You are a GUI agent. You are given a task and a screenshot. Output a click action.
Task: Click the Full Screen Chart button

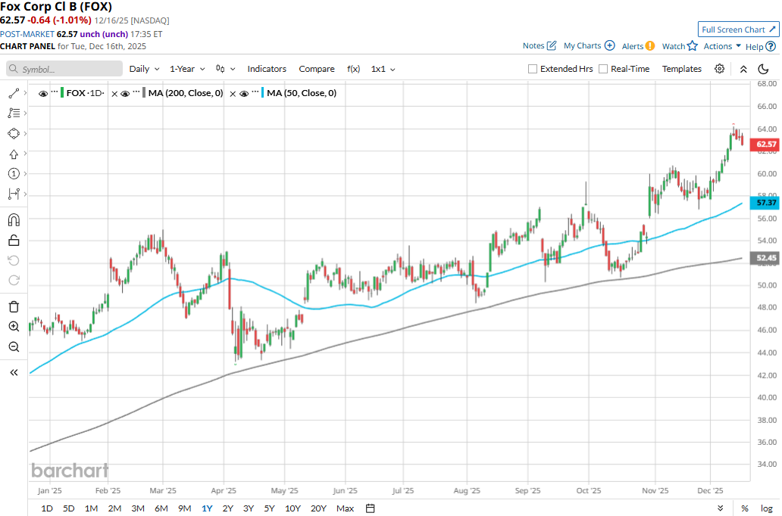pos(738,30)
